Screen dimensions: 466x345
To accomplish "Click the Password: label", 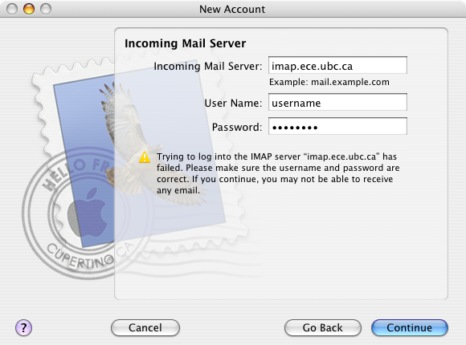I will pyautogui.click(x=237, y=127).
